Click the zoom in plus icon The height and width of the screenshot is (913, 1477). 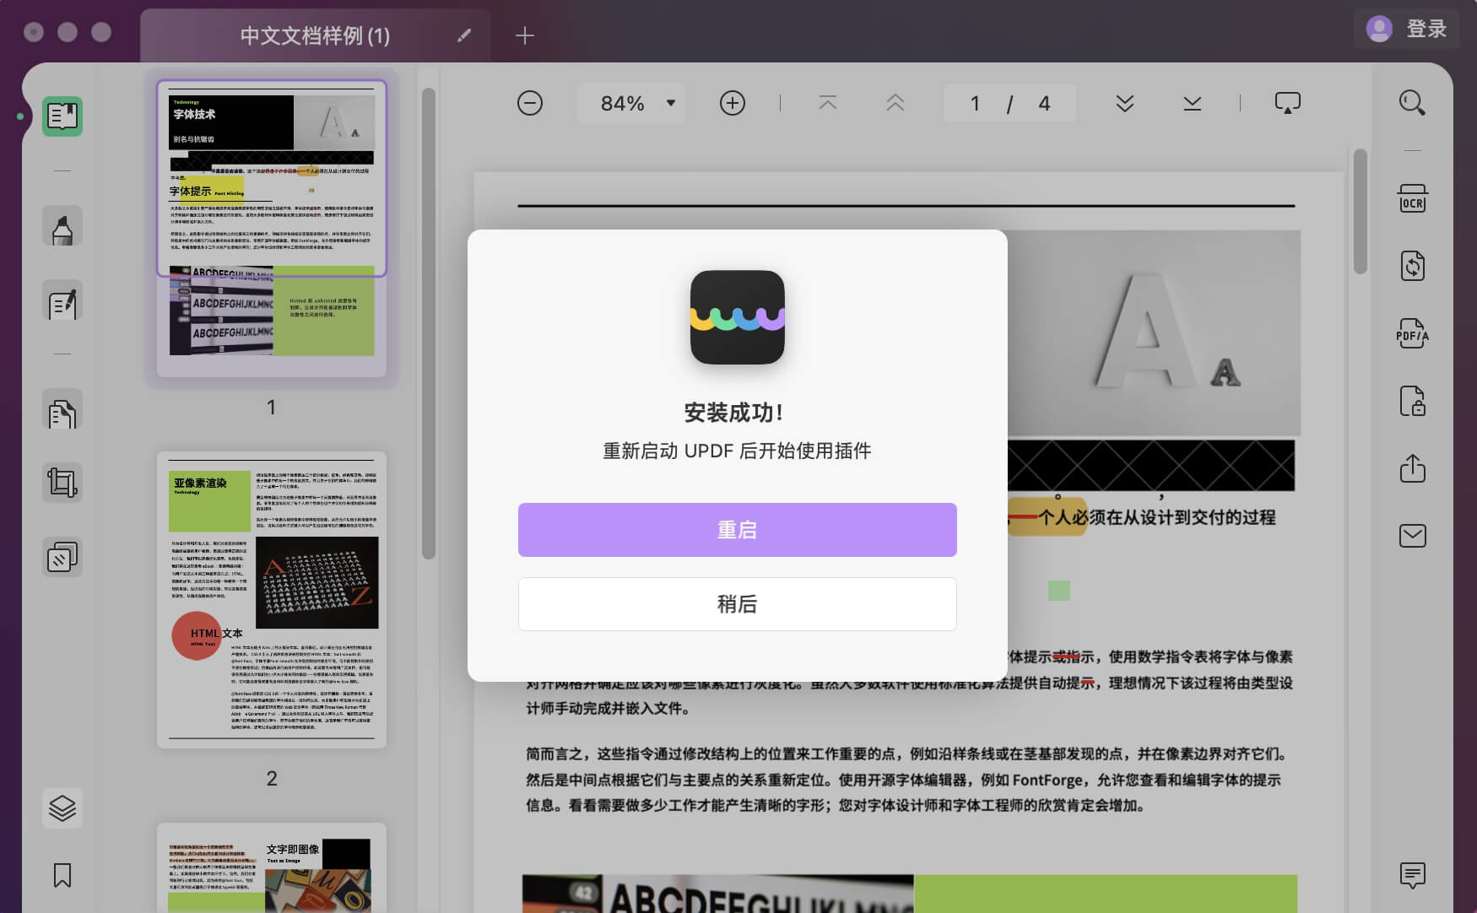point(733,104)
